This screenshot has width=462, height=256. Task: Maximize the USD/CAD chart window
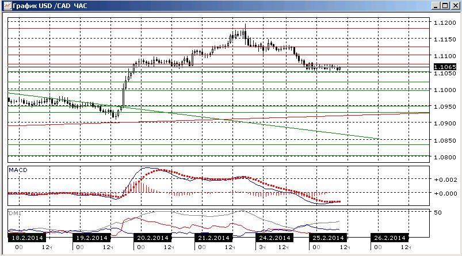tap(445, 6)
